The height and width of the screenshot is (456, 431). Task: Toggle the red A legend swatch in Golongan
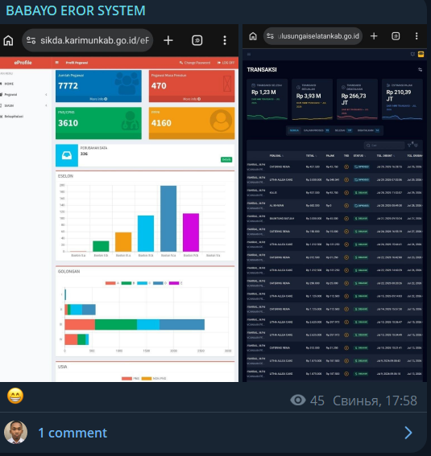[x=110, y=283]
